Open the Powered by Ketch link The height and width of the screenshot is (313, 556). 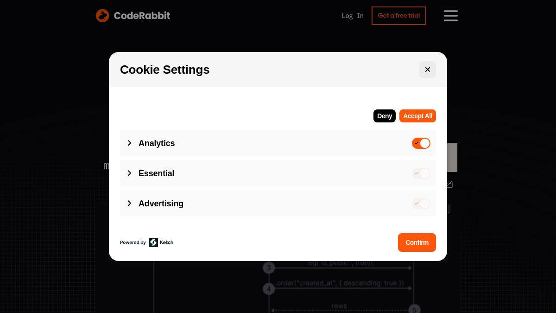pos(146,243)
